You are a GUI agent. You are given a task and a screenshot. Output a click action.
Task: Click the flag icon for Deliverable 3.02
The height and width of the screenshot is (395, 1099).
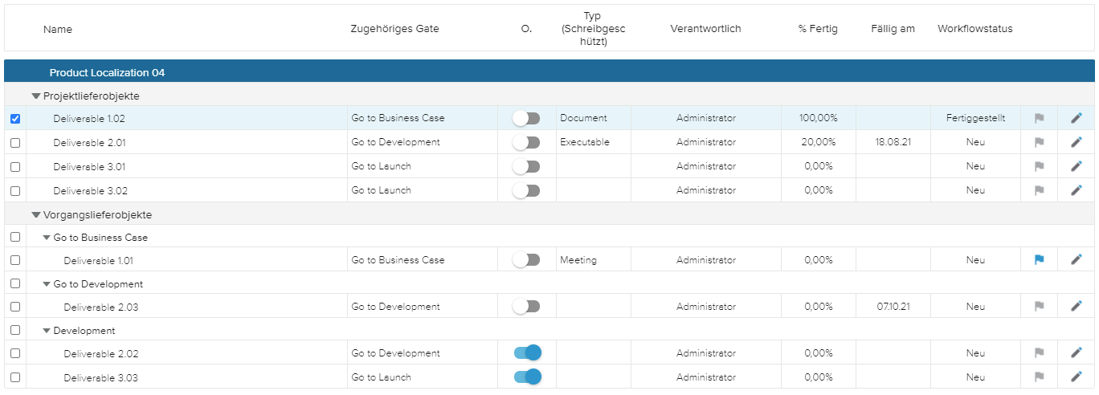pos(1040,191)
